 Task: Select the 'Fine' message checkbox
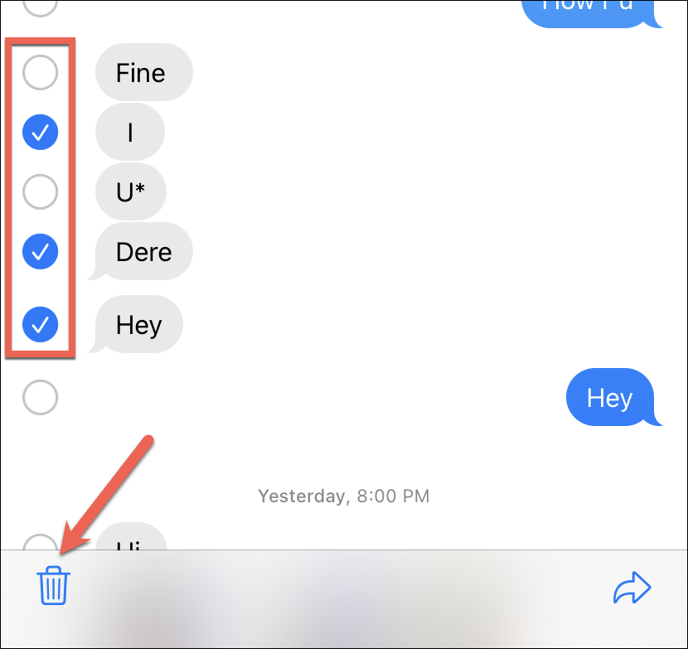point(41,72)
